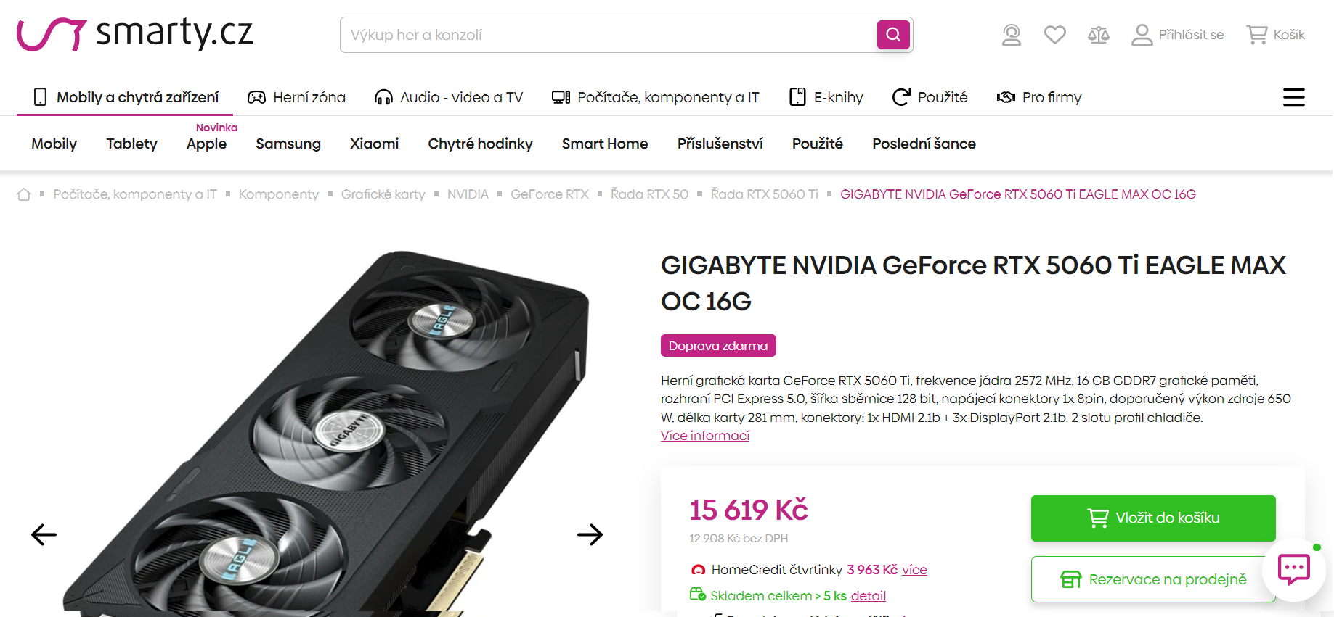
Task: Open the customer support headset icon
Action: (1012, 35)
